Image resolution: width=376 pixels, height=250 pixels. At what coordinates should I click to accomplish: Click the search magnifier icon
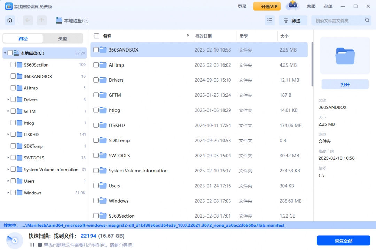(x=367, y=20)
